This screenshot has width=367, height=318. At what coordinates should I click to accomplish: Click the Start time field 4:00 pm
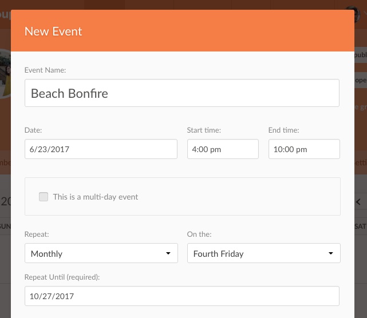(223, 149)
